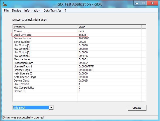Viewport: 160px width, 121px height.
Task: Open the File menu
Action: pos(6,11)
